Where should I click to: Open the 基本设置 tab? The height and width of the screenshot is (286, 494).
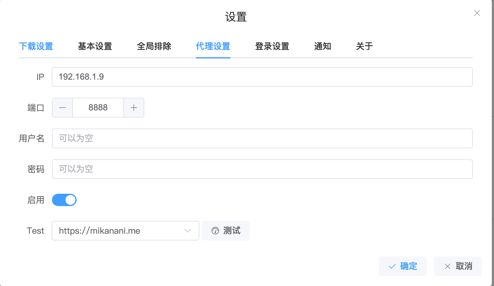point(95,46)
